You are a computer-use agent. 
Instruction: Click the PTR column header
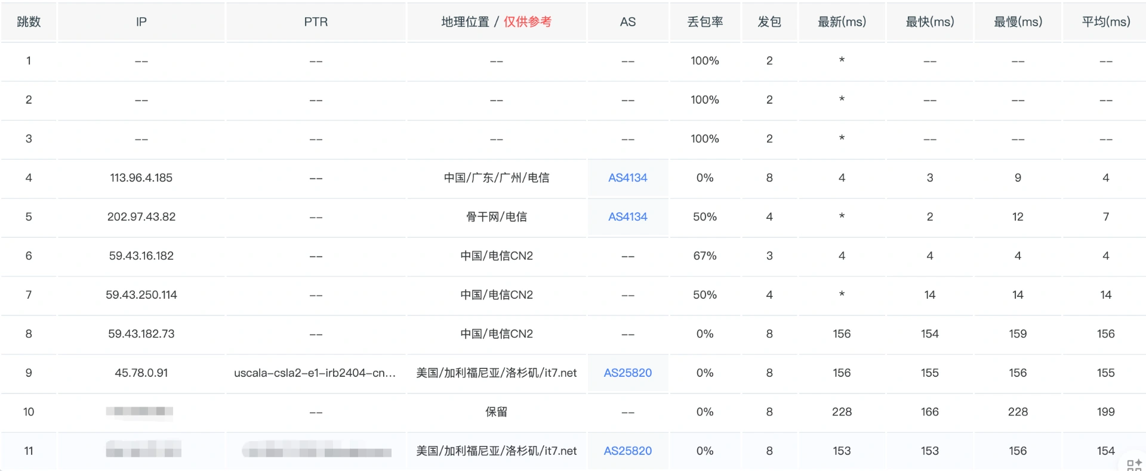tap(316, 22)
